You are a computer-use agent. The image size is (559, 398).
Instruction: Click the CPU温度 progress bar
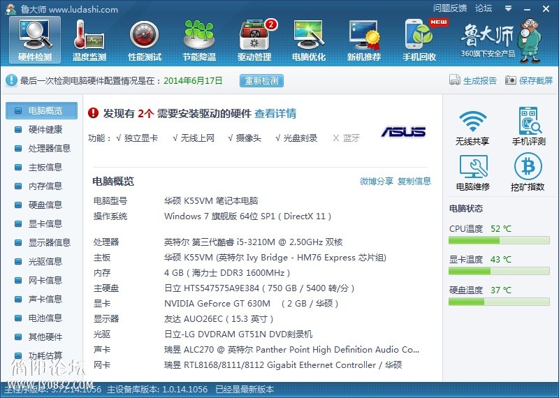499,240
